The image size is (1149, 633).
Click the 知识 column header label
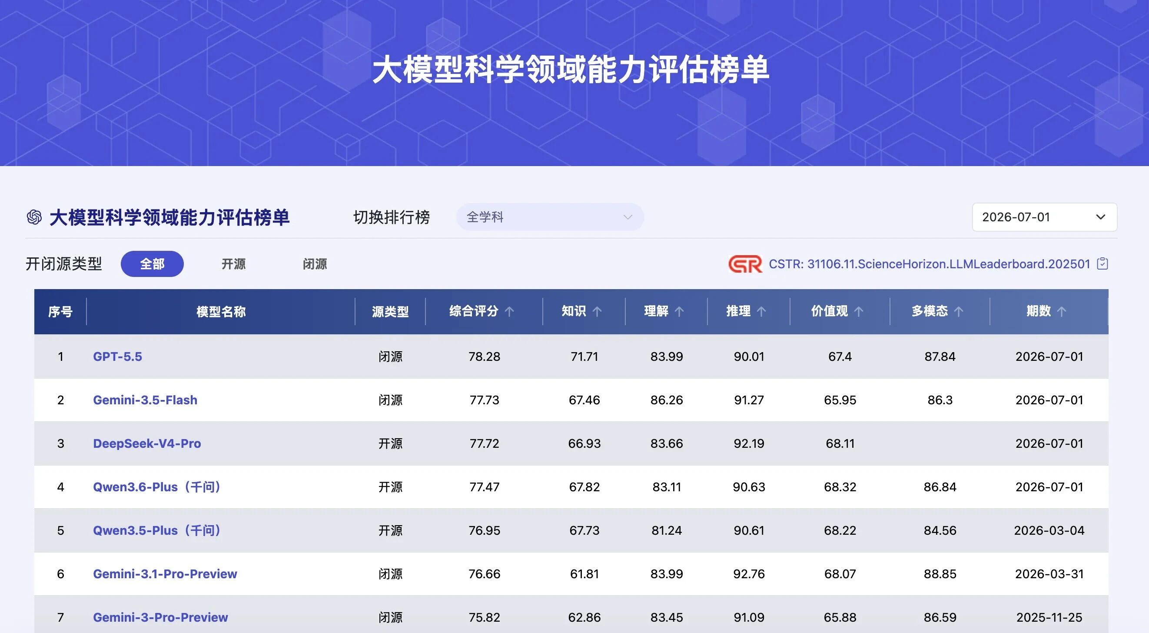[574, 311]
